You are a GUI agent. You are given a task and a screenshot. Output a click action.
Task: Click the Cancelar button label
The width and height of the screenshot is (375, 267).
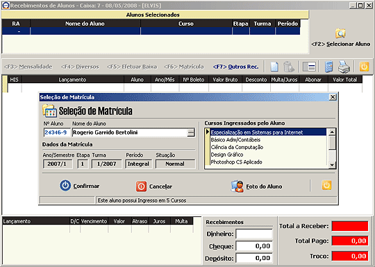click(x=160, y=187)
